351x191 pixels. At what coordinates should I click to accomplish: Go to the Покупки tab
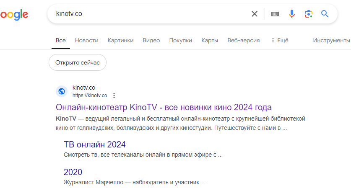point(180,41)
